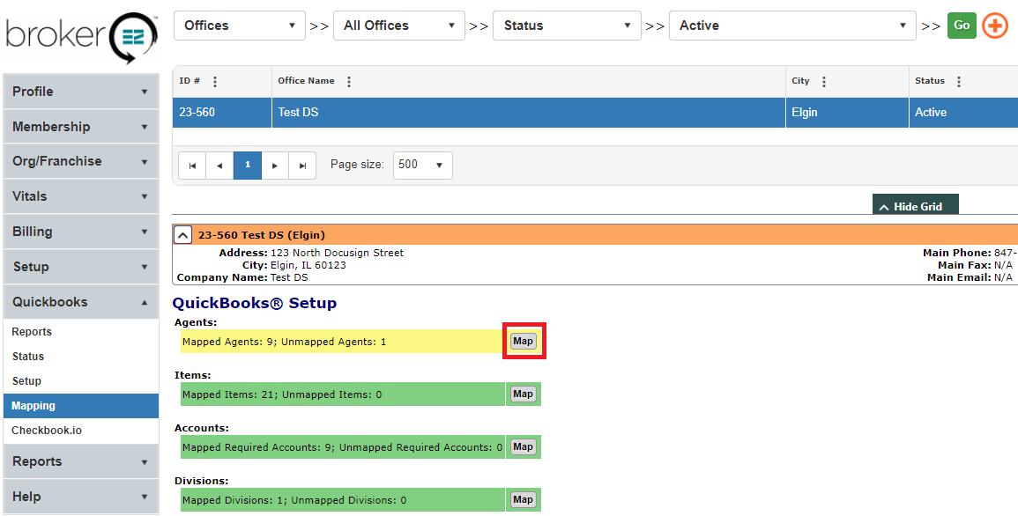The height and width of the screenshot is (516, 1018).
Task: Open the Active status value dropdown
Action: tap(792, 26)
